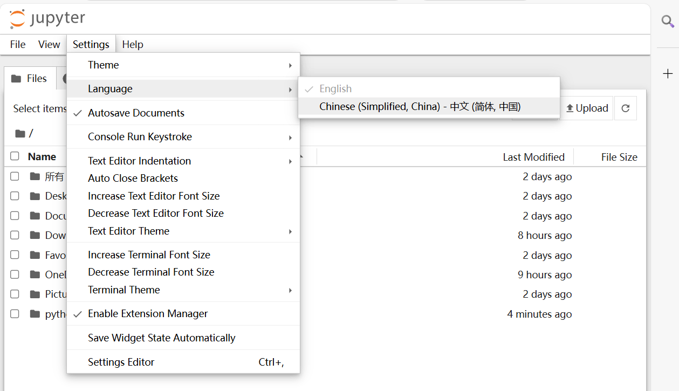Viewport: 679px width, 391px height.
Task: Click the folder icon of the Favo row
Action: [36, 255]
